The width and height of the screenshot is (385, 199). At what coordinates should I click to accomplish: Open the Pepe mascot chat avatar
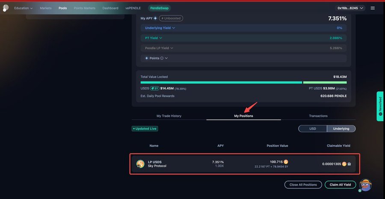[365, 185]
